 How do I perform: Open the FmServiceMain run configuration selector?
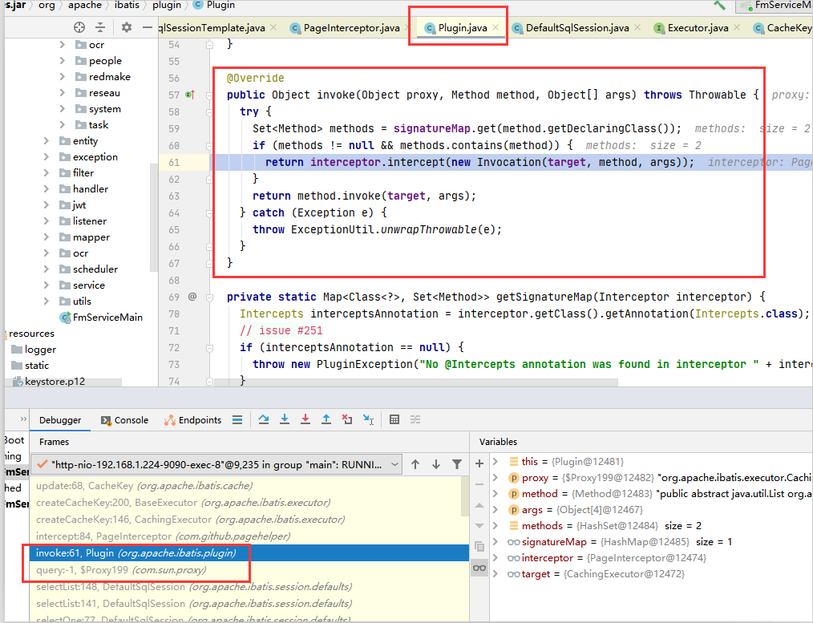click(x=774, y=6)
